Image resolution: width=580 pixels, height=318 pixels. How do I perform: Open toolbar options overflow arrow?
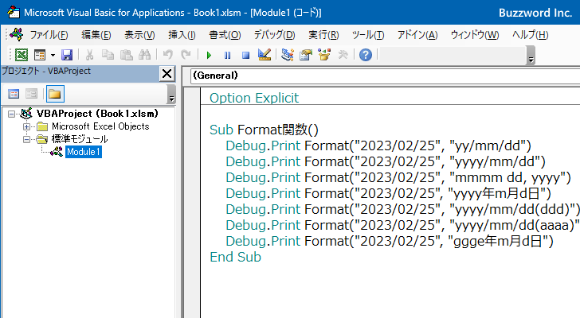(x=531, y=56)
